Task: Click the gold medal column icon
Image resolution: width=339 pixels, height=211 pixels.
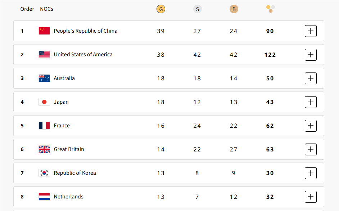Action: coord(161,9)
